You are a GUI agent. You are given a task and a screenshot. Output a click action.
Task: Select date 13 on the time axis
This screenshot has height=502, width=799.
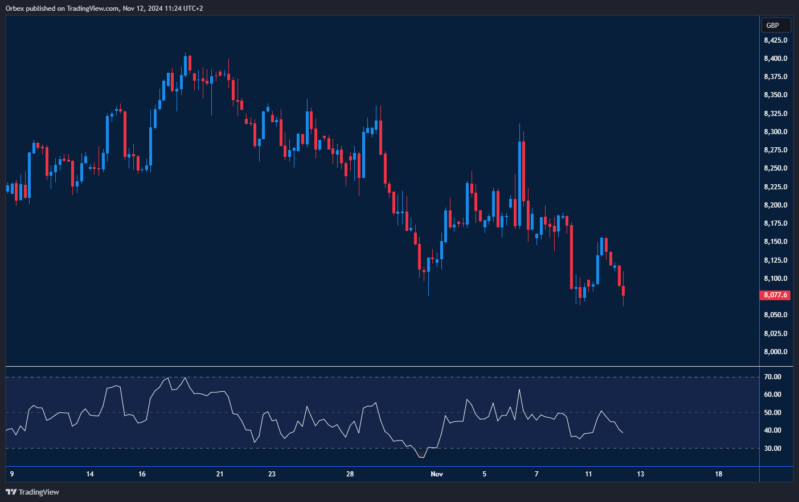coord(640,474)
